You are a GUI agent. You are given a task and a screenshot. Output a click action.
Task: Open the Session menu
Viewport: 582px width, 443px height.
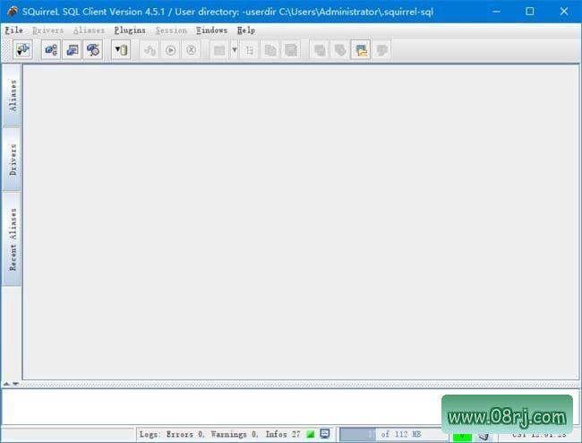pos(171,30)
